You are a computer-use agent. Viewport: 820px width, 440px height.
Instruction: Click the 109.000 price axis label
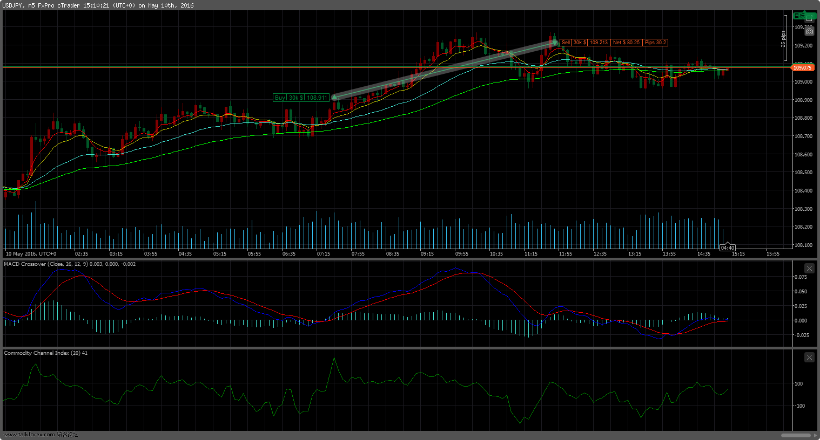tap(803, 82)
